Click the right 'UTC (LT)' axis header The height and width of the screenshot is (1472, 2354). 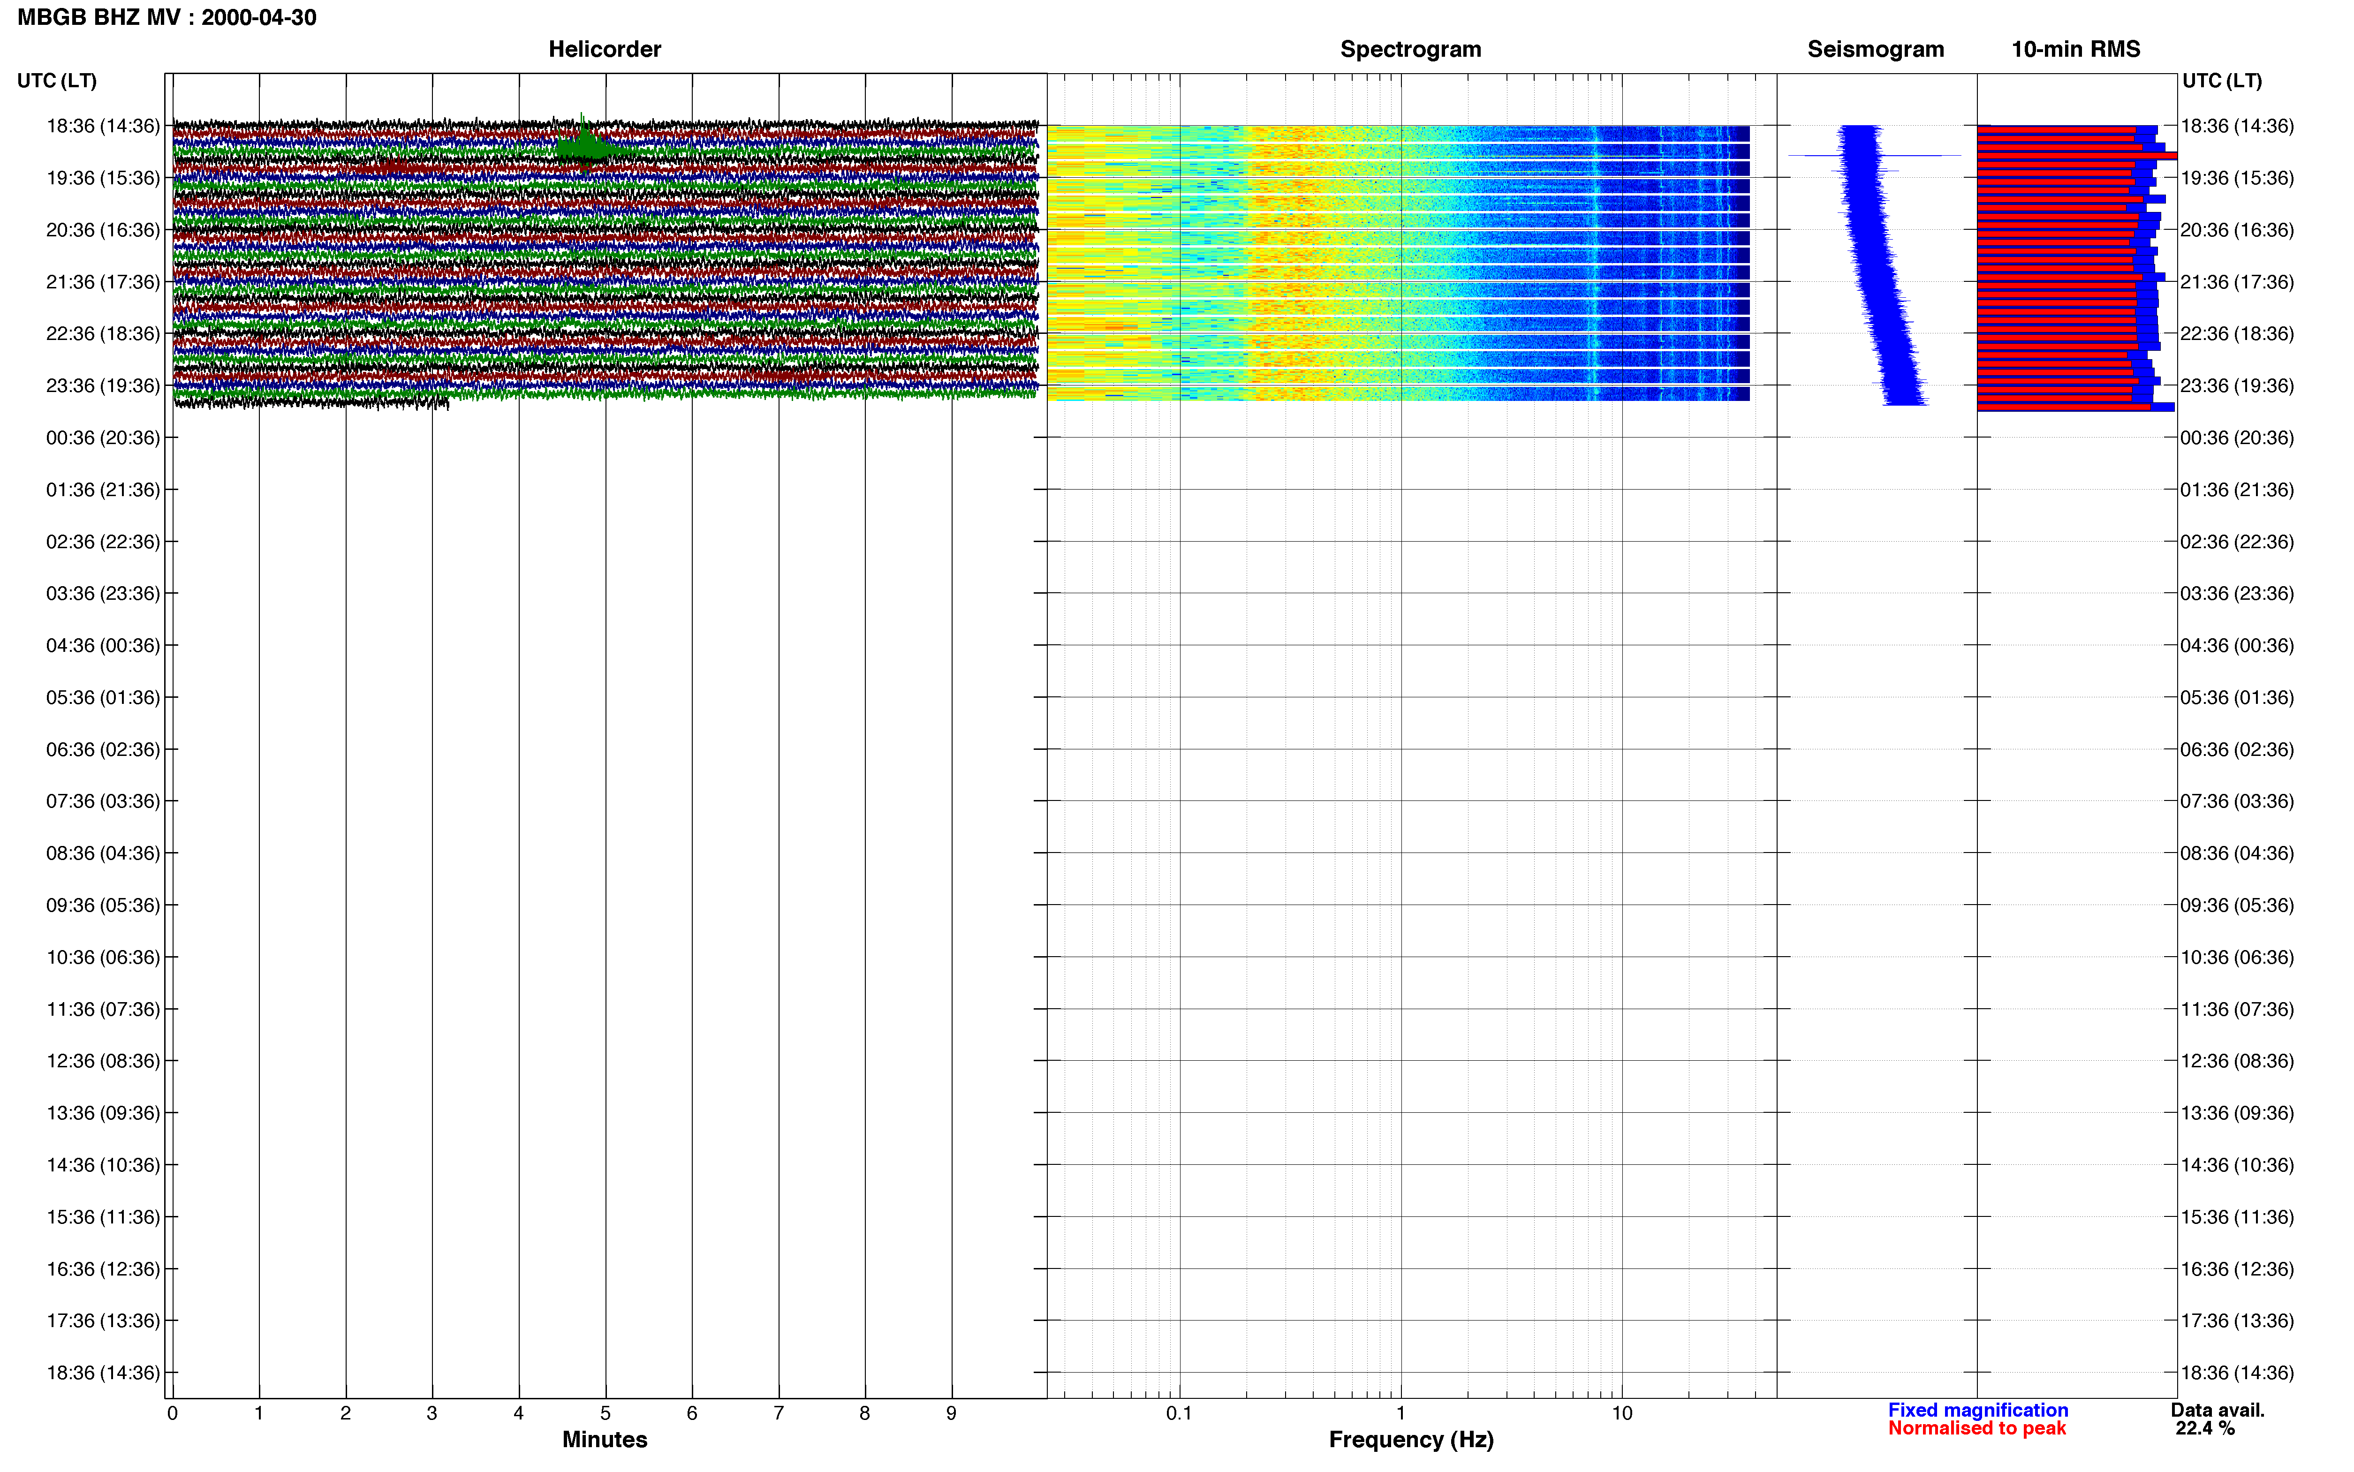(x=2222, y=81)
